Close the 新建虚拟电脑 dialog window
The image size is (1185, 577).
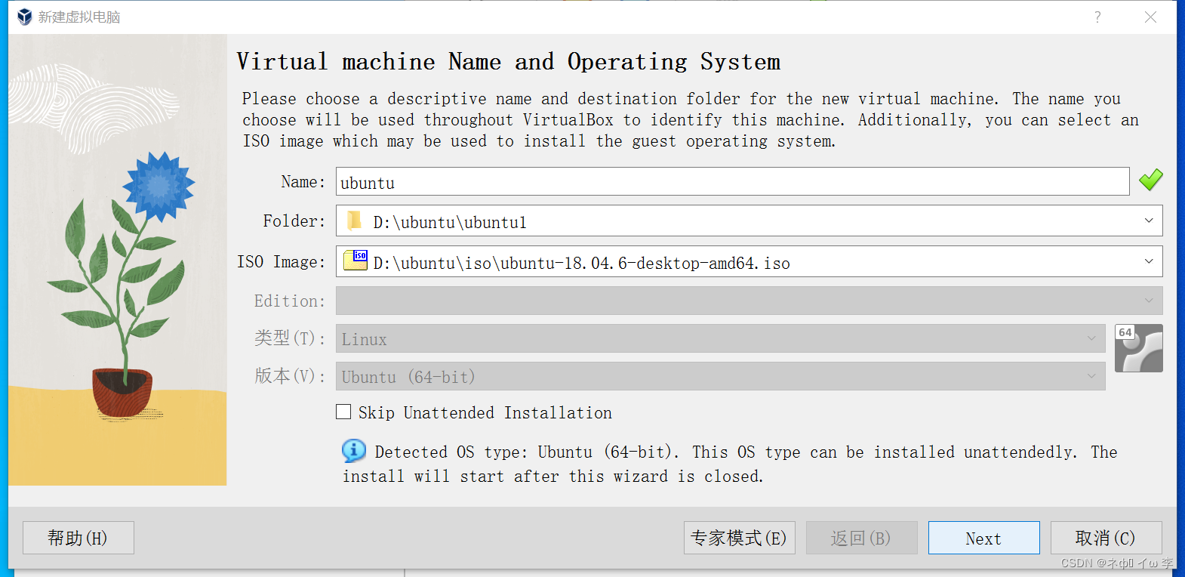pos(1150,17)
